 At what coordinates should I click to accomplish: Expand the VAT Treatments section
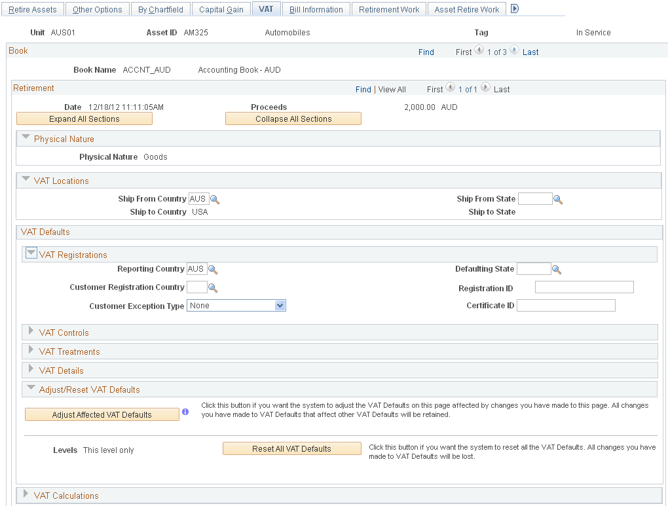[x=31, y=351]
